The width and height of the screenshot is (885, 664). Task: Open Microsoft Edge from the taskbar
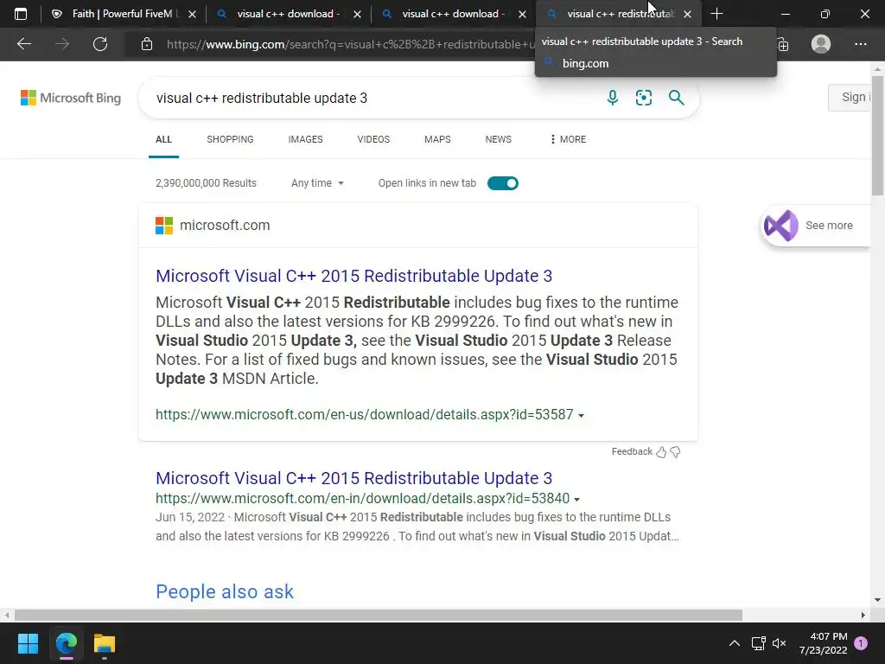tap(66, 643)
